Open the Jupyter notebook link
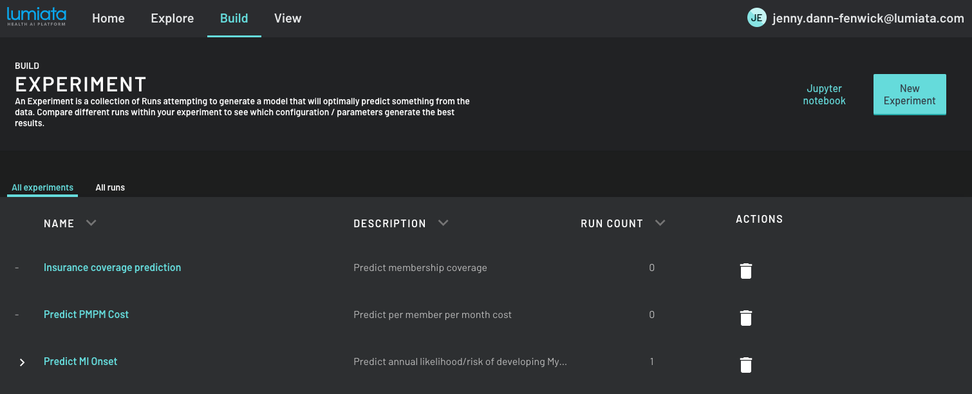This screenshot has height=394, width=972. [x=824, y=95]
